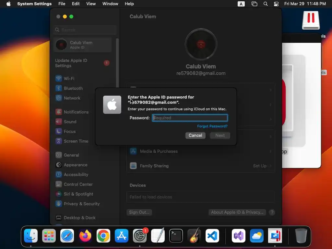The width and height of the screenshot is (332, 249).
Task: Open the Window menu
Action: (x=110, y=4)
